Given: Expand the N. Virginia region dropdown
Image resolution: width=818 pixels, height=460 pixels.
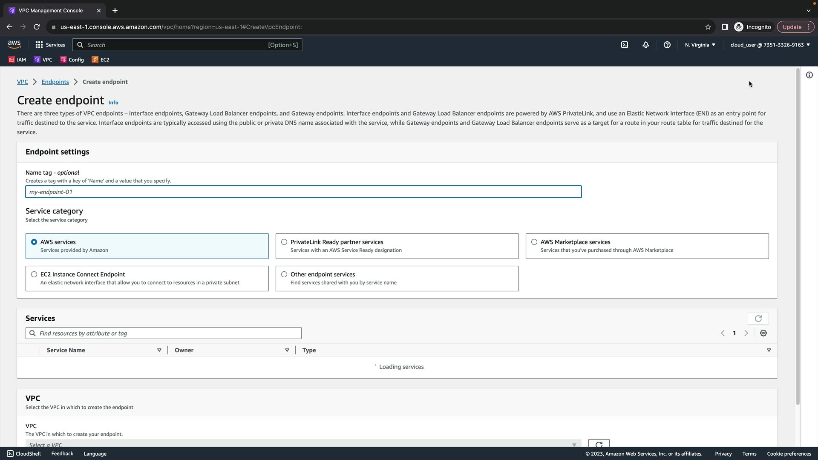Looking at the screenshot, I should (700, 45).
